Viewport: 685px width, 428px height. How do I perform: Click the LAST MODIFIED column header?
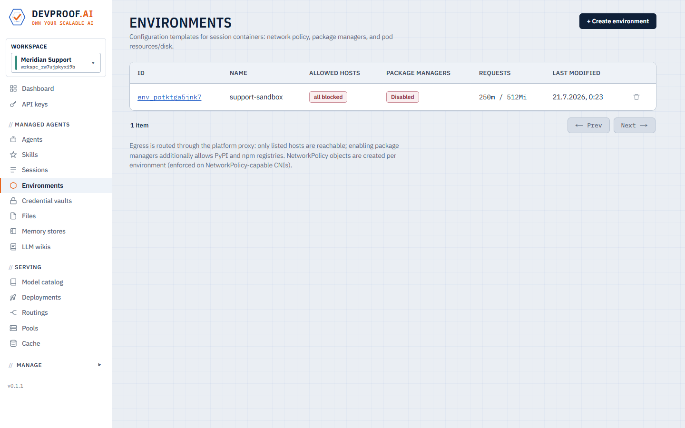tap(576, 73)
